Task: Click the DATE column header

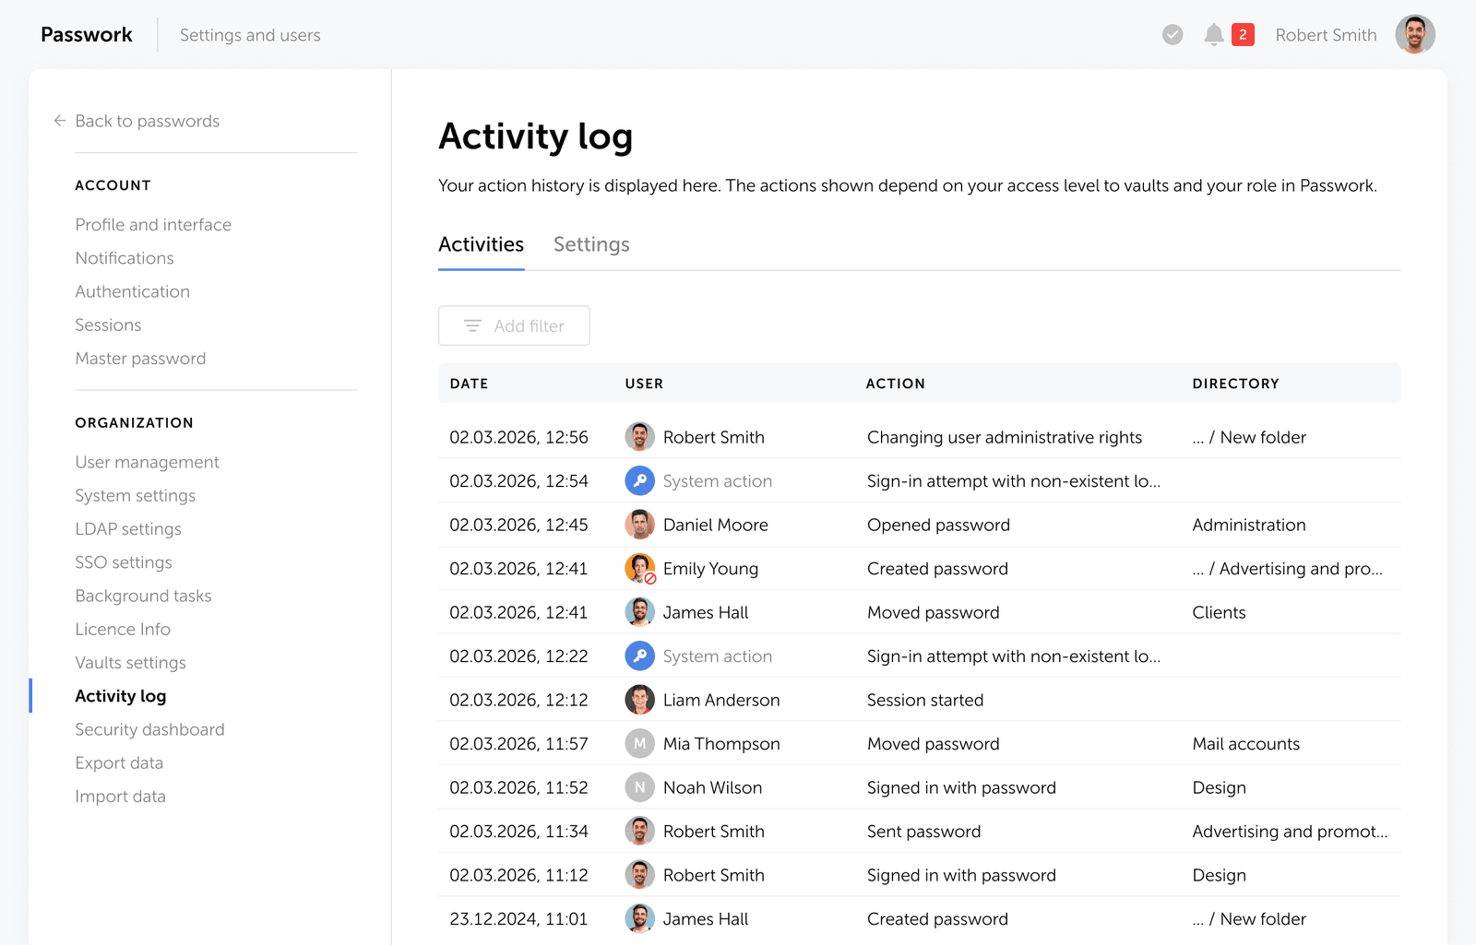Action: [469, 384]
